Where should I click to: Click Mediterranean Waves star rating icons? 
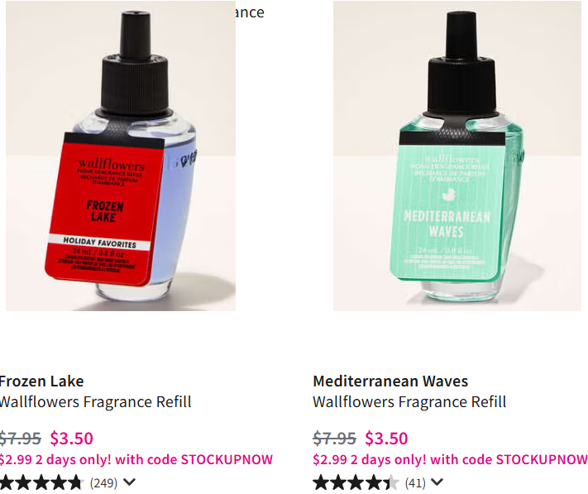(356, 482)
